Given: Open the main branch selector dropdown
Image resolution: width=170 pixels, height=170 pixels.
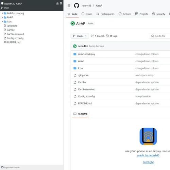Looking at the screenshot, I should point(80,36).
